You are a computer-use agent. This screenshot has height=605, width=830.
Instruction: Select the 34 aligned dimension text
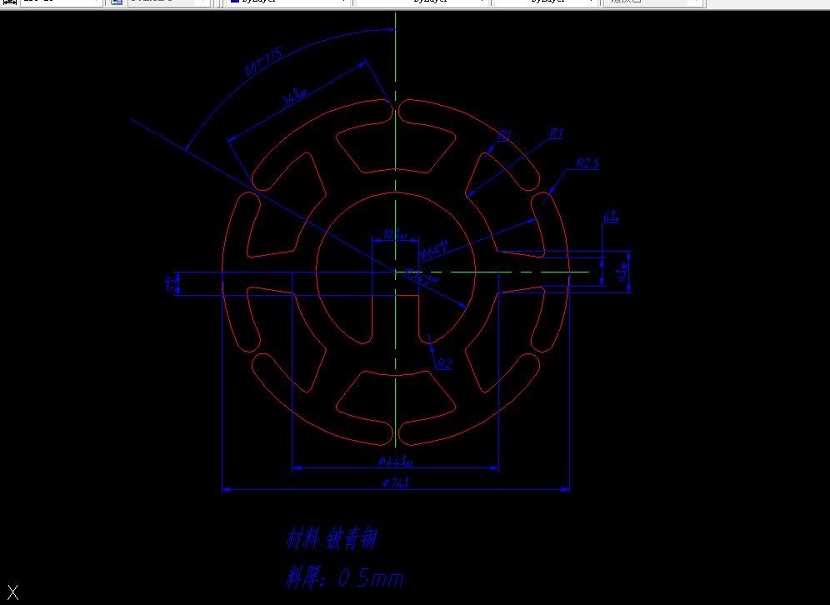pyautogui.click(x=294, y=97)
